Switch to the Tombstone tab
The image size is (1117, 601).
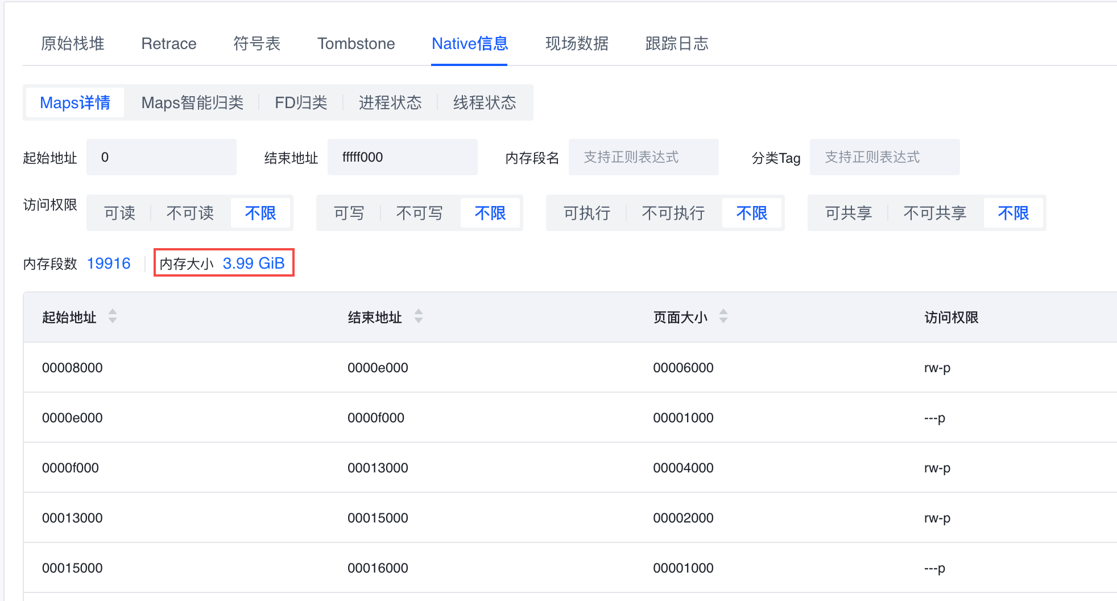coord(356,43)
